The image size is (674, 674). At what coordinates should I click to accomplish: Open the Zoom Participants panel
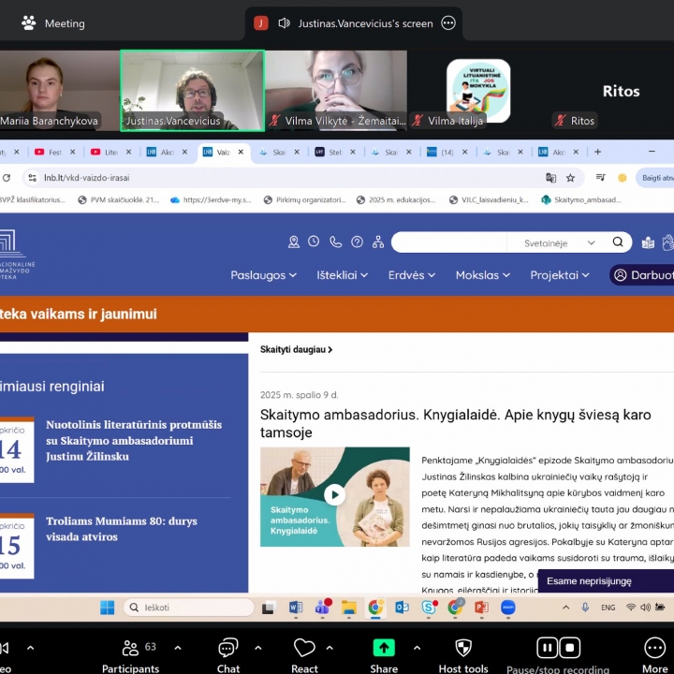pyautogui.click(x=130, y=649)
